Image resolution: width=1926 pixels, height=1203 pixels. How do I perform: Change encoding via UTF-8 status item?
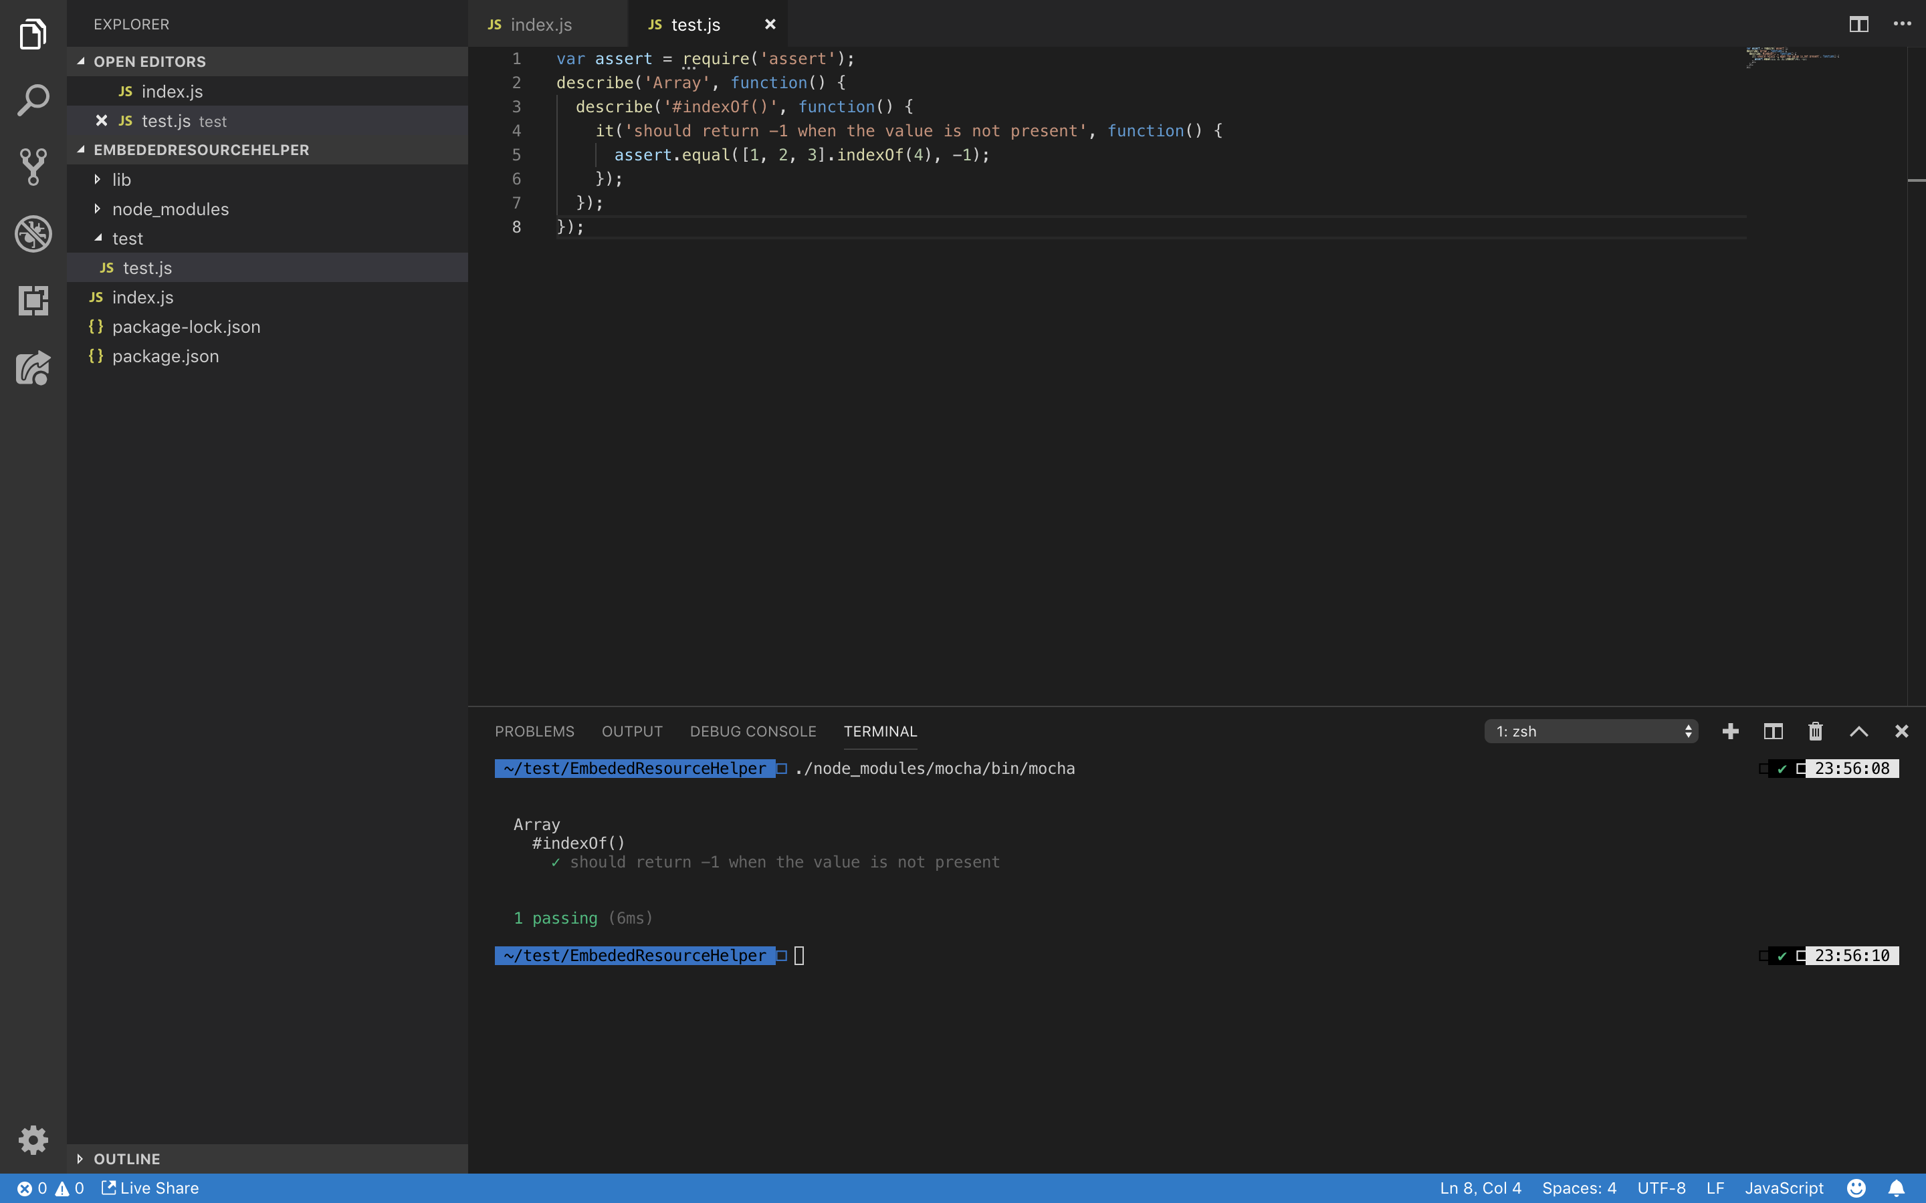tap(1661, 1188)
